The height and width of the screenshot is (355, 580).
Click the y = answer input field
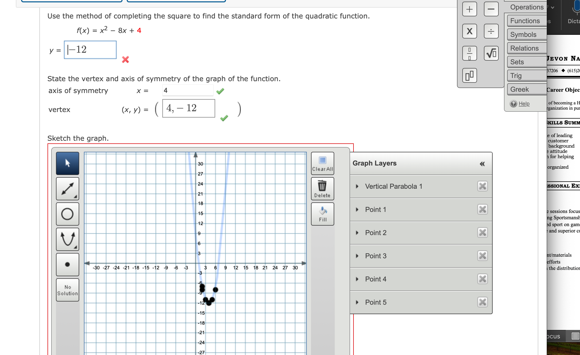click(x=90, y=50)
